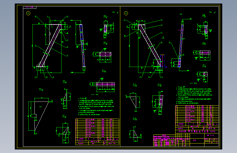Click the yellow circled mark on the right sheet
This screenshot has height=153, width=237.
click(126, 13)
